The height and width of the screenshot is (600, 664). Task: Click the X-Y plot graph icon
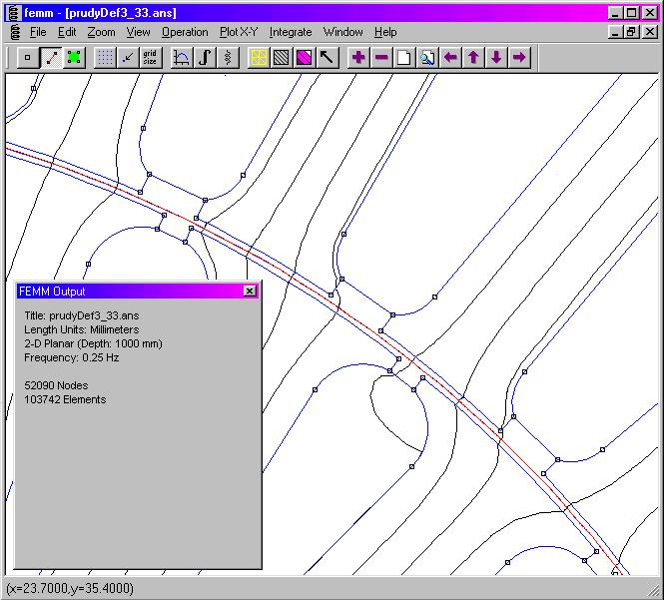pos(182,57)
